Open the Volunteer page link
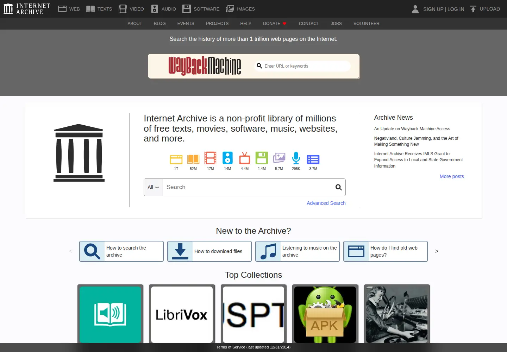 click(x=366, y=24)
